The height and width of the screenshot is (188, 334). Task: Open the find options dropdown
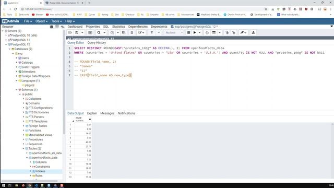click(x=104, y=32)
